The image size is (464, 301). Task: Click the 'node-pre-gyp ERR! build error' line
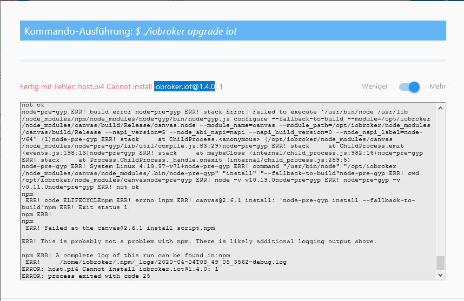215,112
